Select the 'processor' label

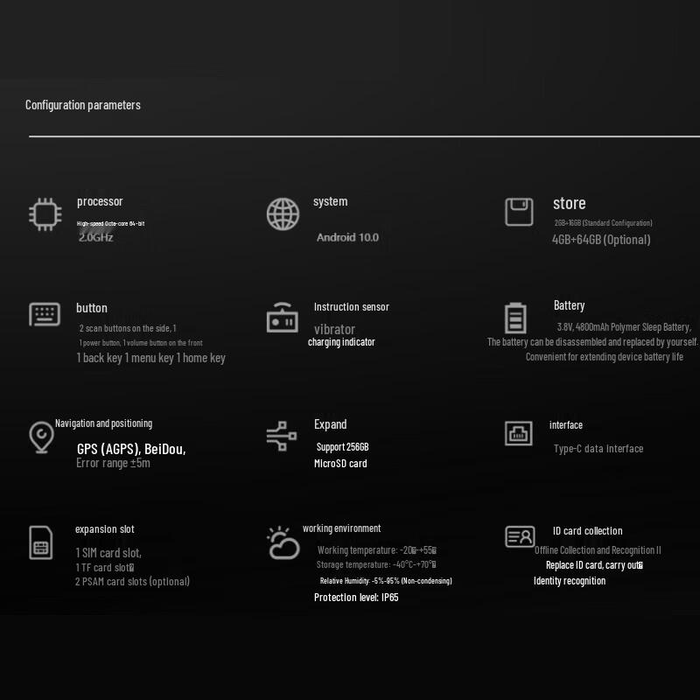pyautogui.click(x=100, y=202)
